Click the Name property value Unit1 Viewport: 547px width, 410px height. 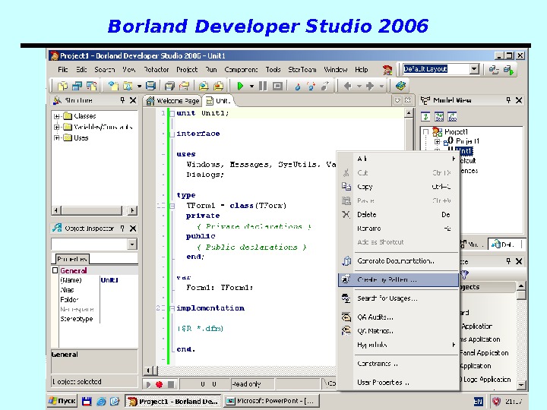[x=109, y=280]
